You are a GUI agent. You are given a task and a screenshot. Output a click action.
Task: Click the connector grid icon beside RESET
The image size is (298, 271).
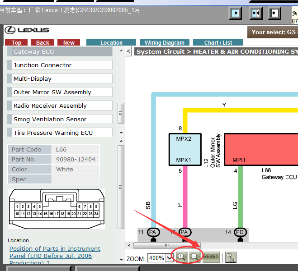(231, 257)
